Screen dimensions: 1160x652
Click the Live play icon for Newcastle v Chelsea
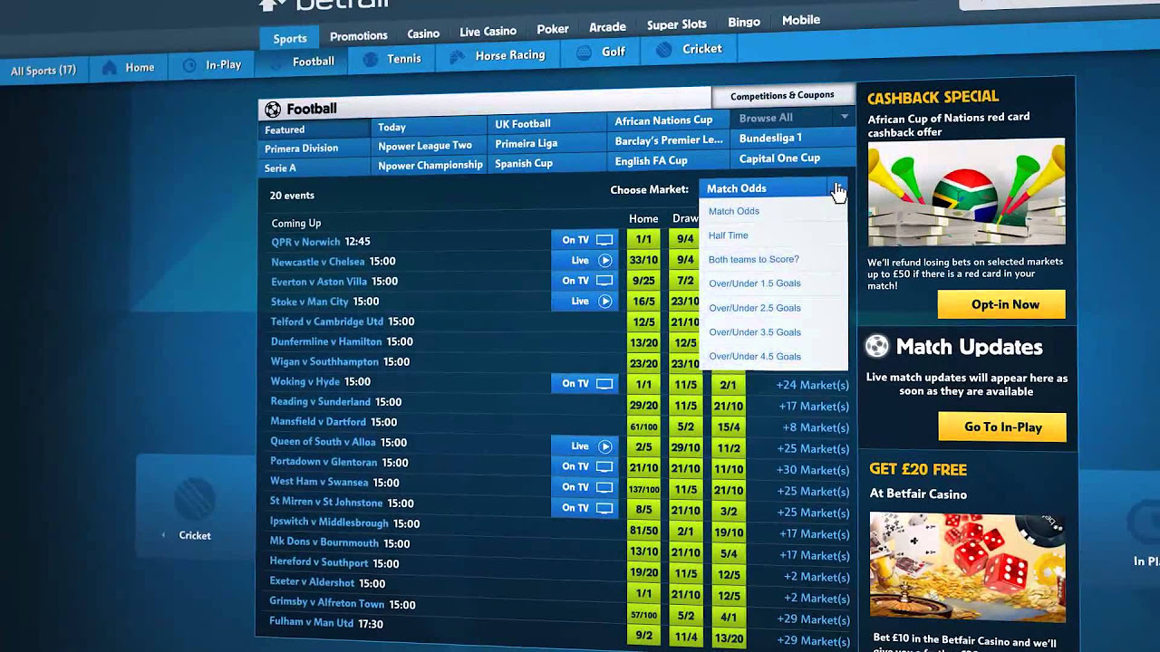[604, 260]
